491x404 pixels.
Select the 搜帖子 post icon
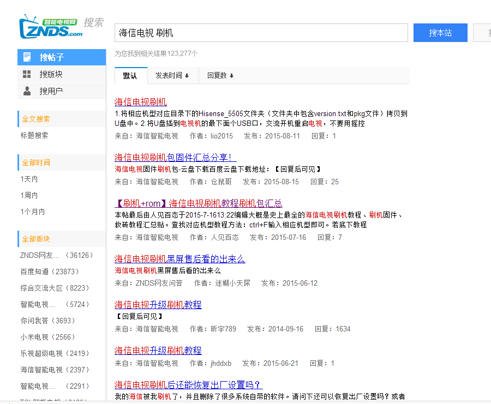click(27, 57)
